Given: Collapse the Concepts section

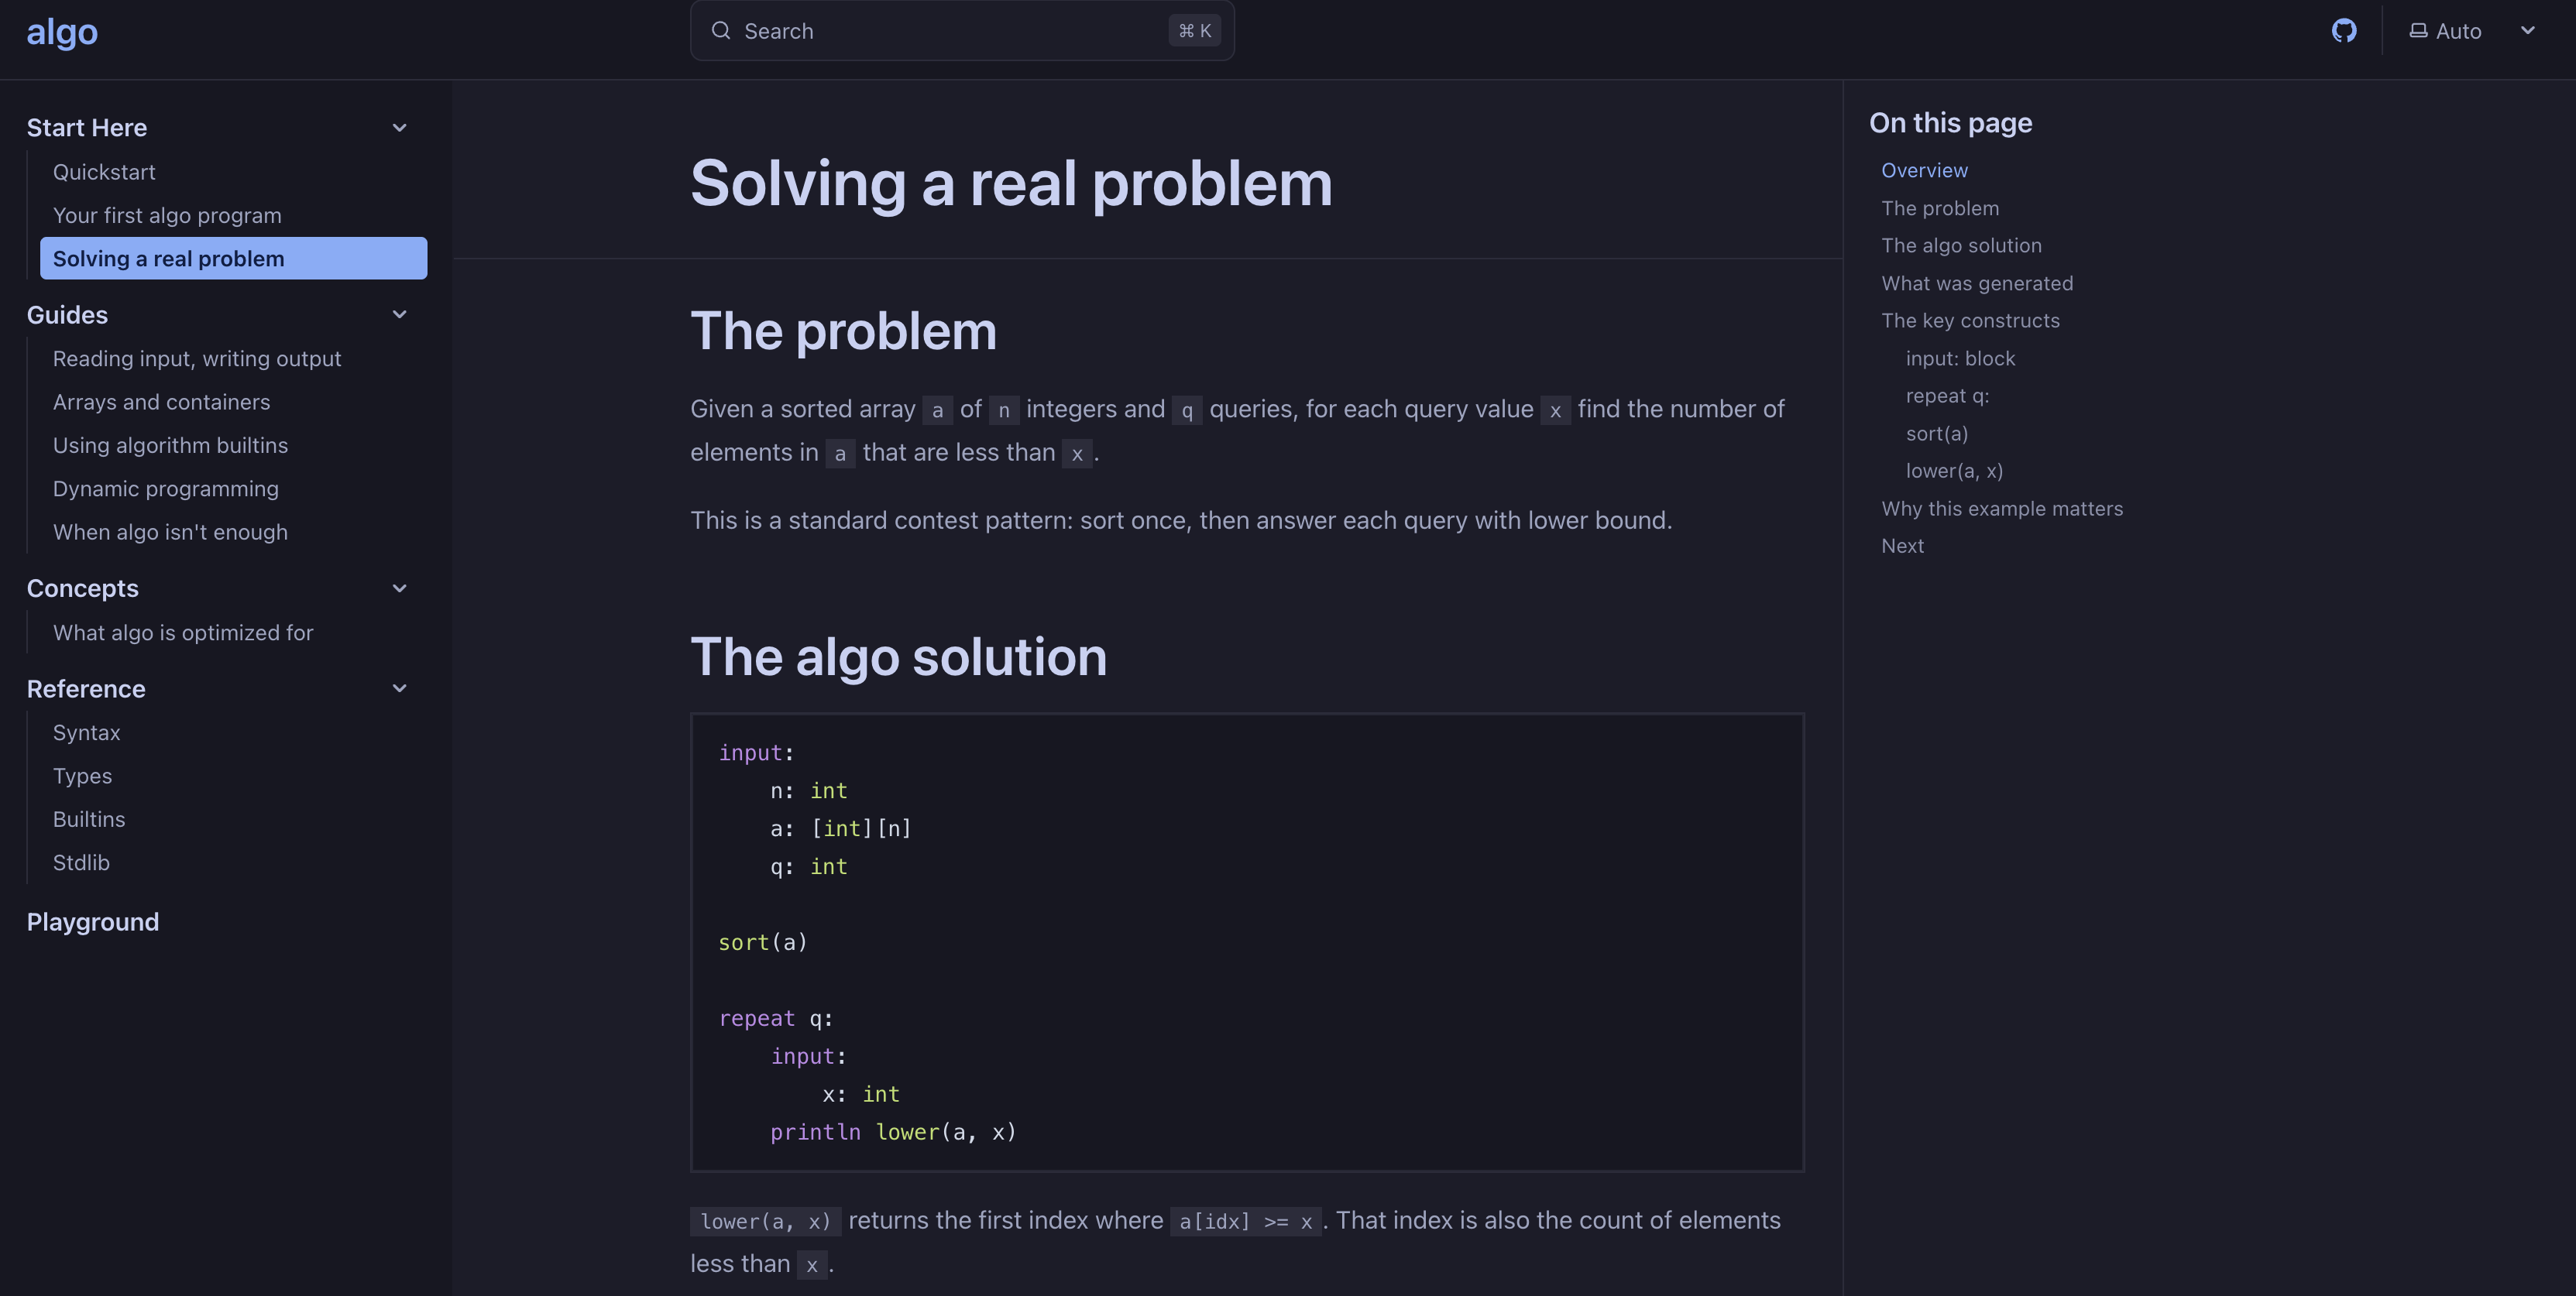Looking at the screenshot, I should [x=399, y=588].
